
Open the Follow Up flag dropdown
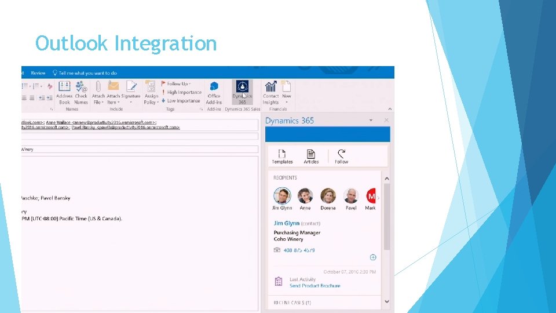click(x=176, y=83)
